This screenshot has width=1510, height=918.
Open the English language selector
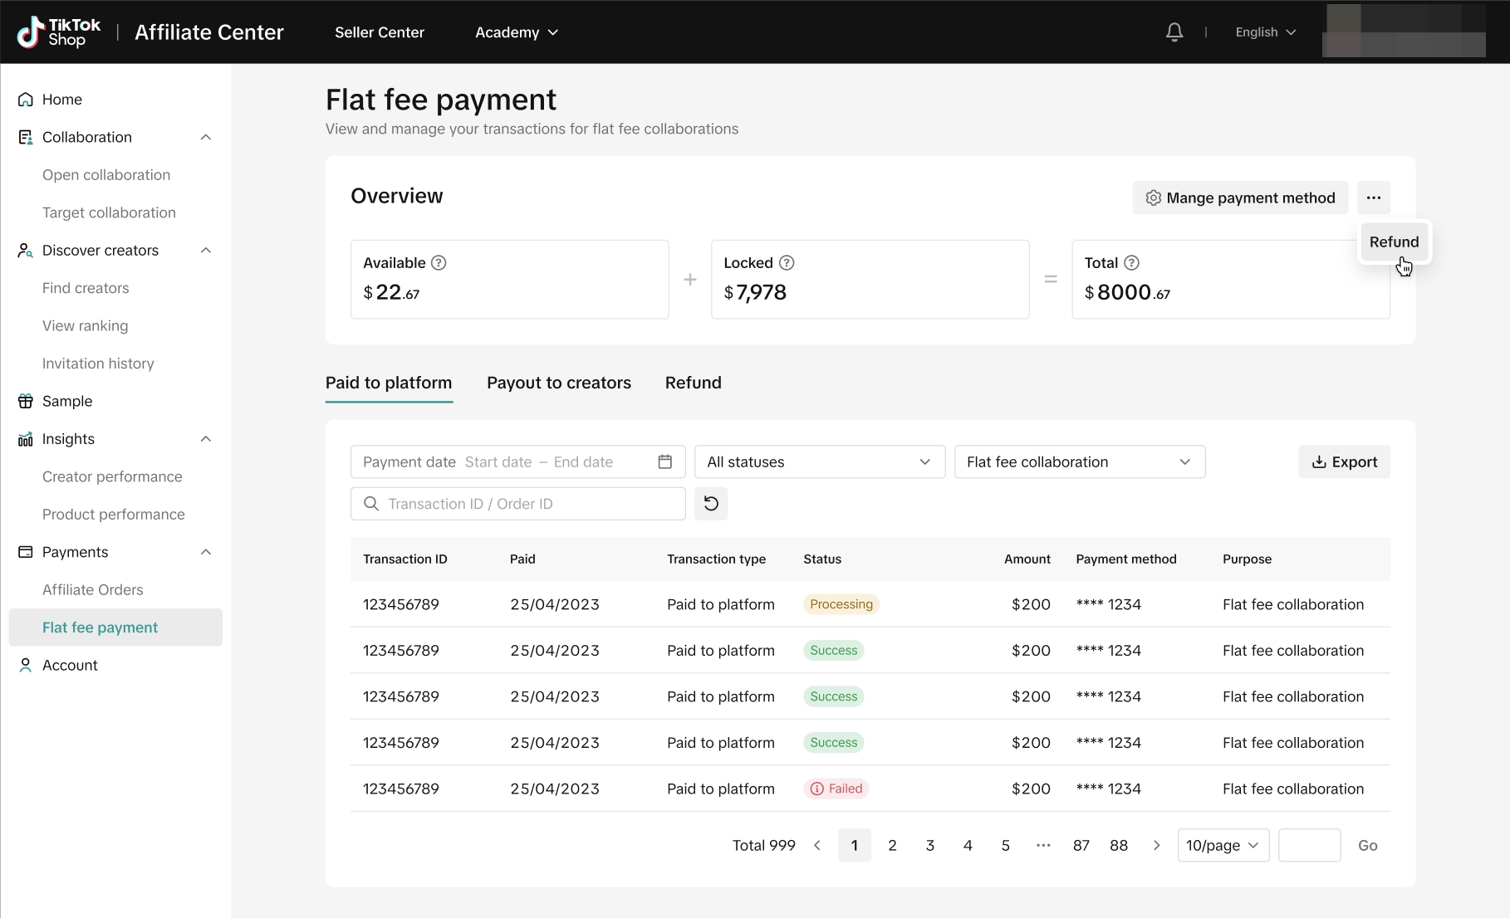coord(1265,32)
